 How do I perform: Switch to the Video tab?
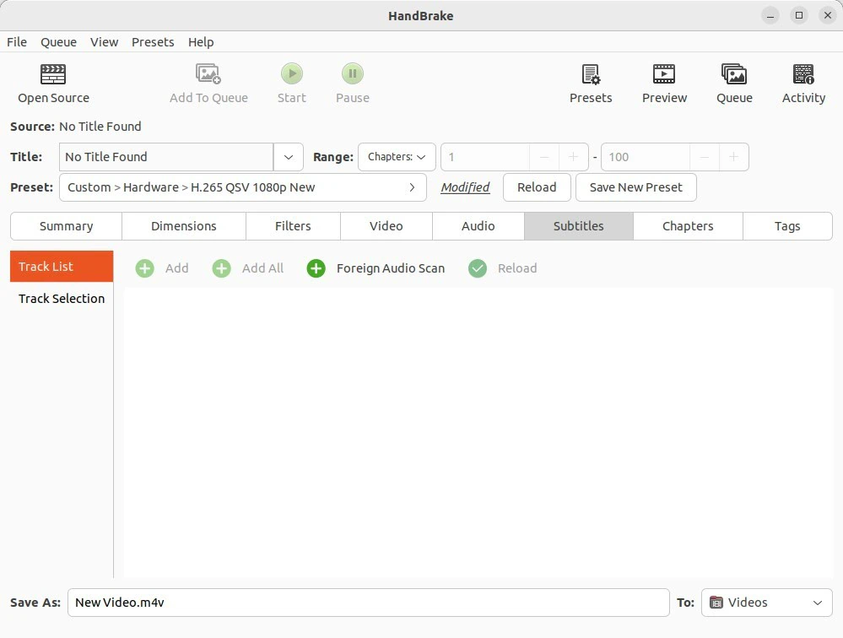(386, 226)
